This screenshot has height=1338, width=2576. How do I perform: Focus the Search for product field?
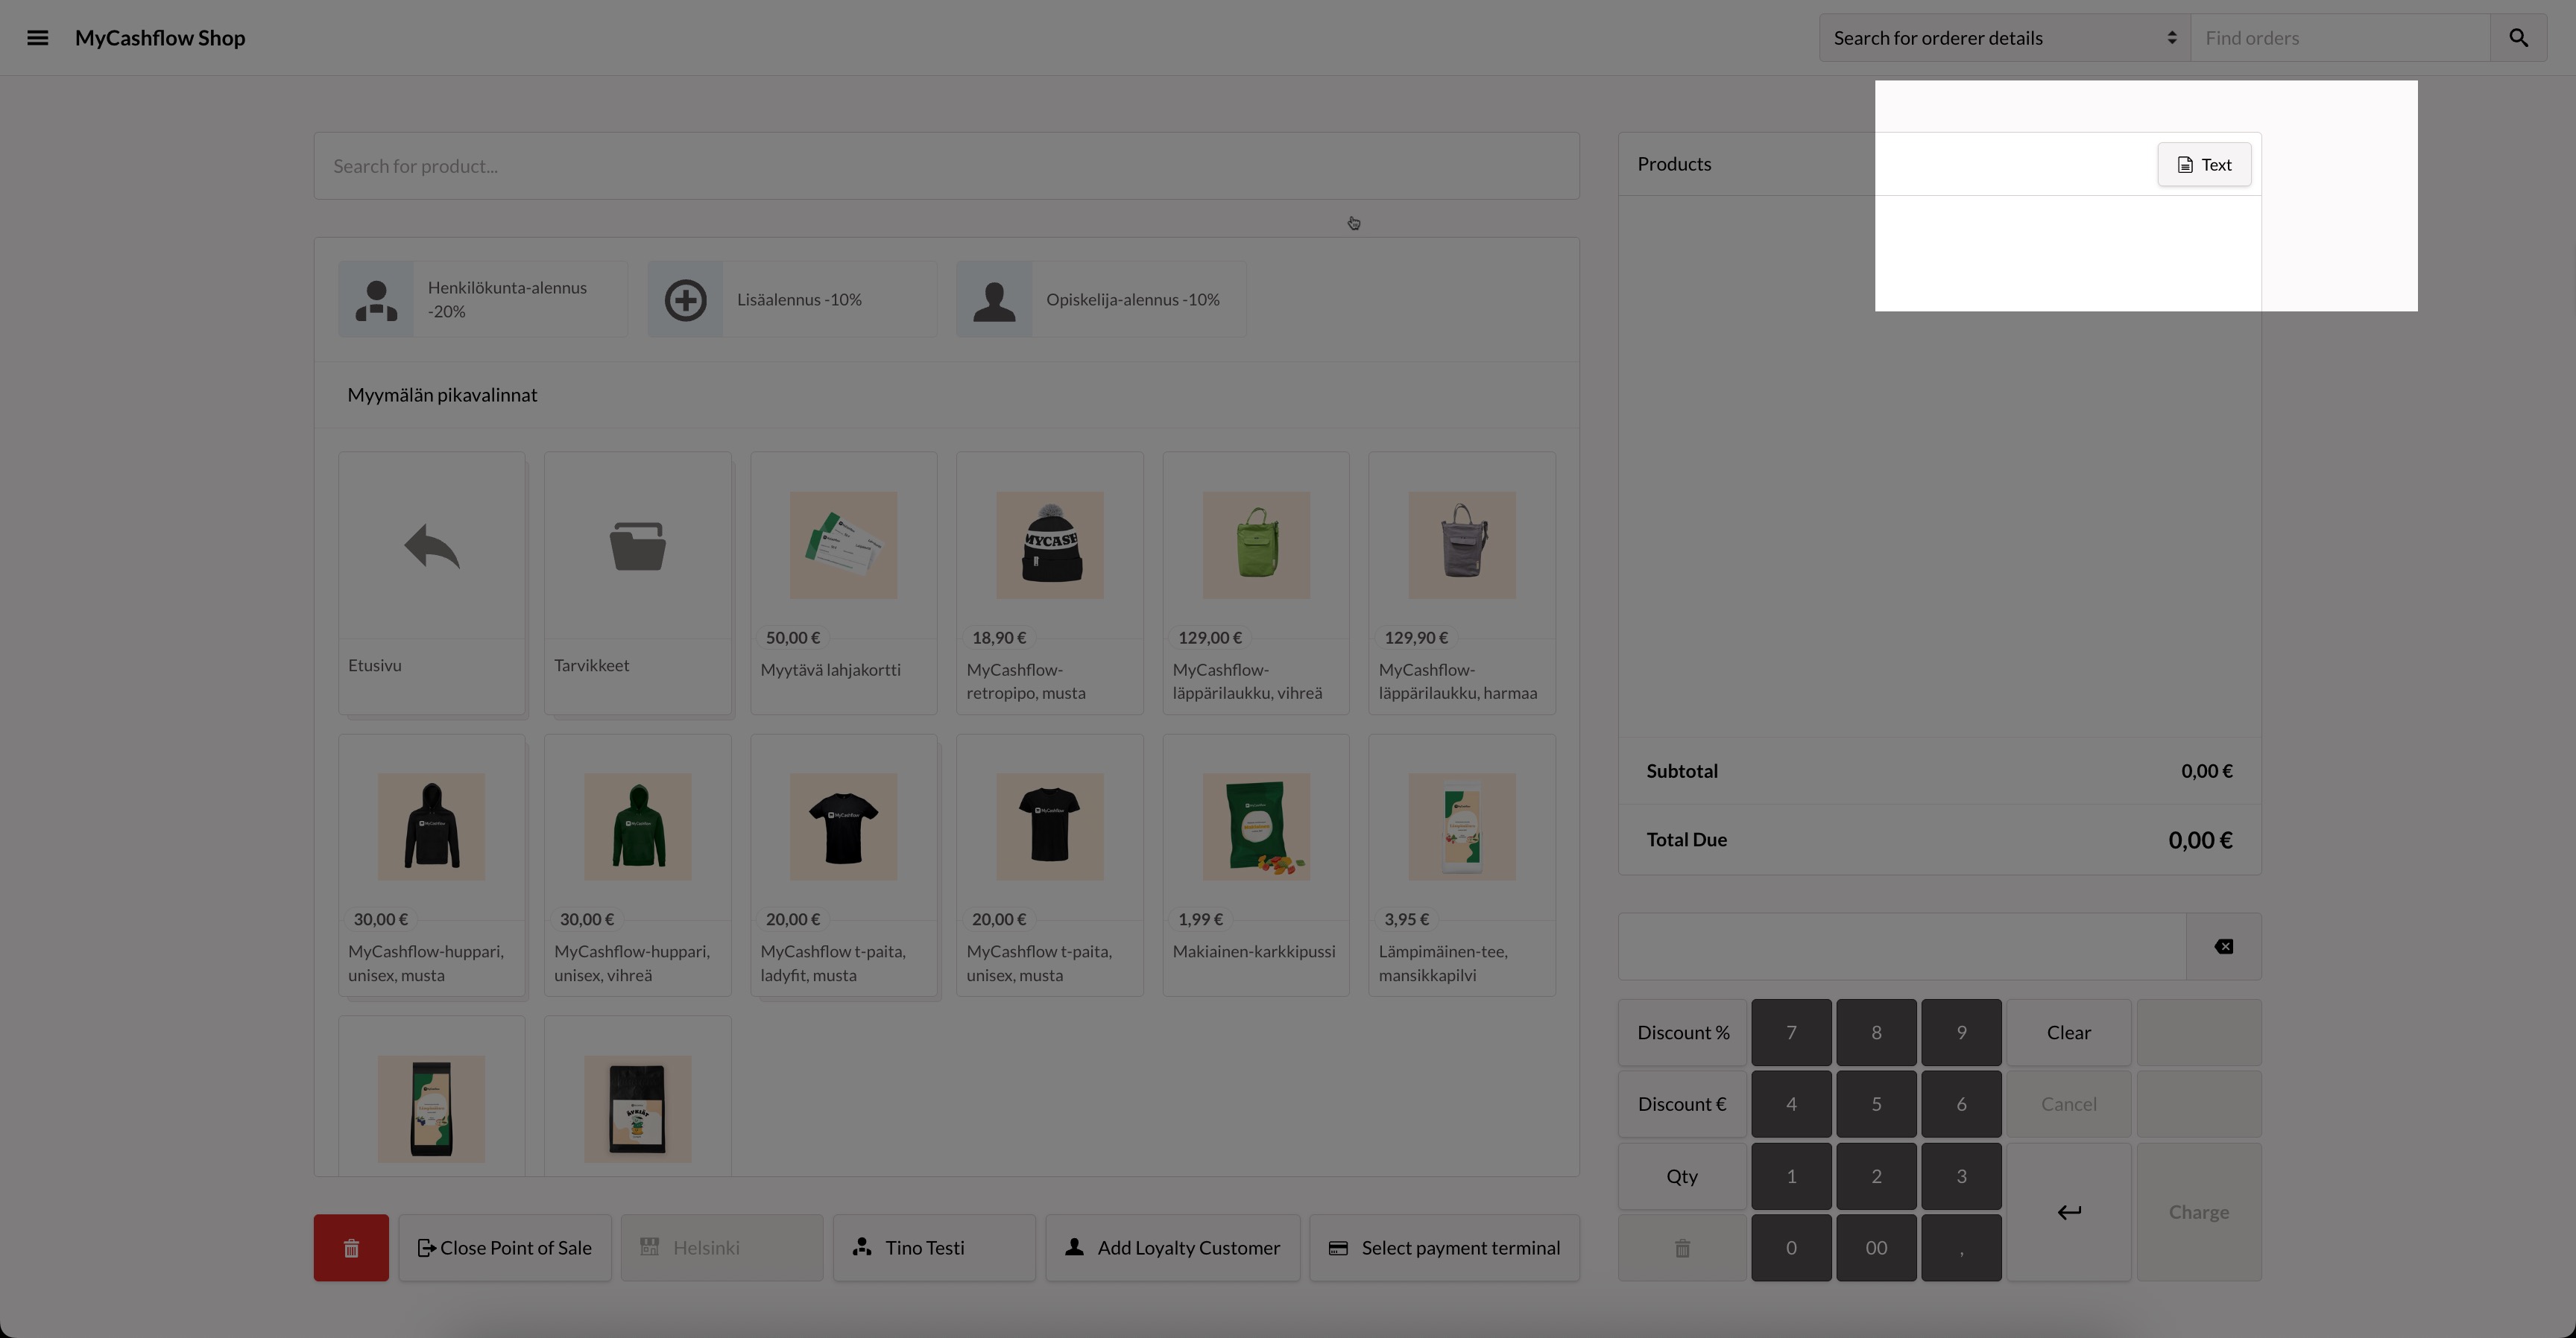tap(946, 166)
